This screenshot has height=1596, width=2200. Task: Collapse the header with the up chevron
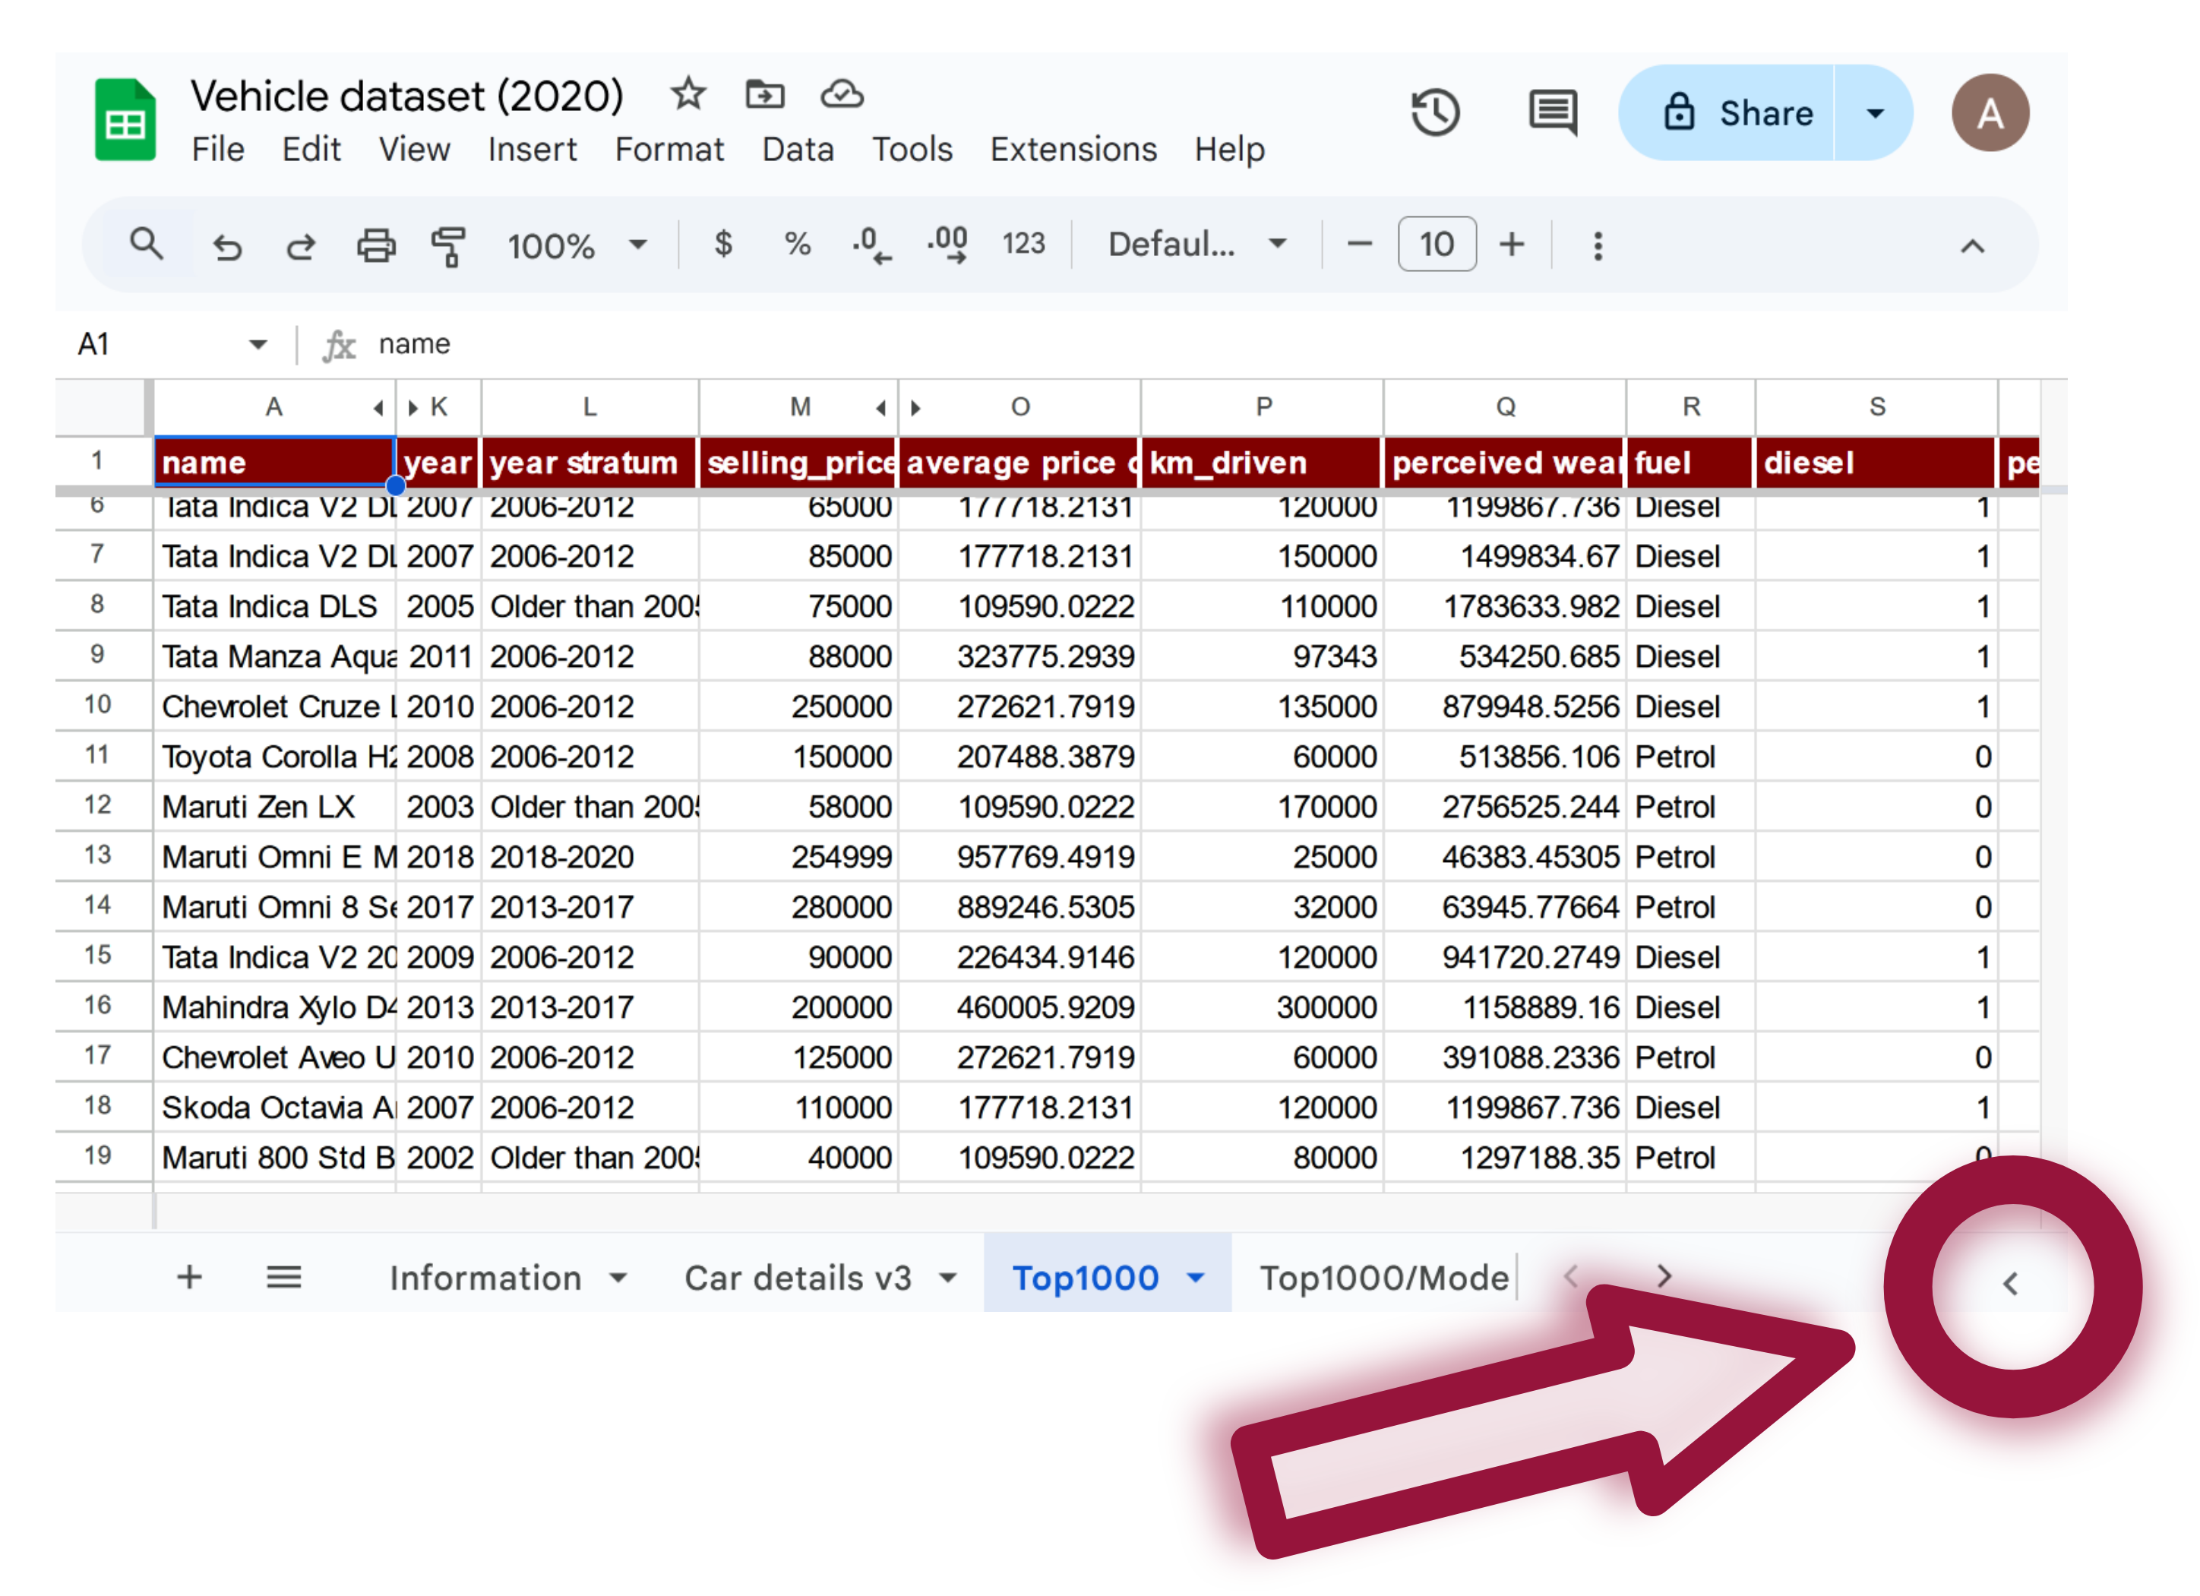tap(1971, 246)
